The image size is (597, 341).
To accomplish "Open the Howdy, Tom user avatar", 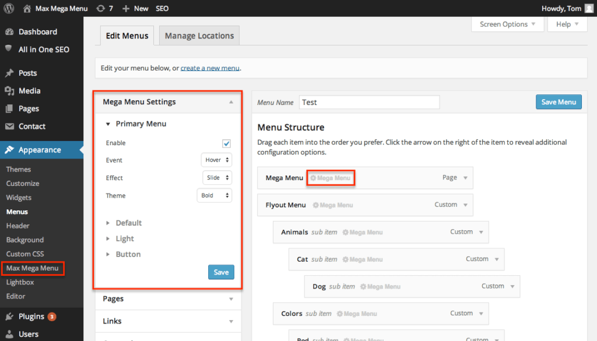I will point(589,8).
